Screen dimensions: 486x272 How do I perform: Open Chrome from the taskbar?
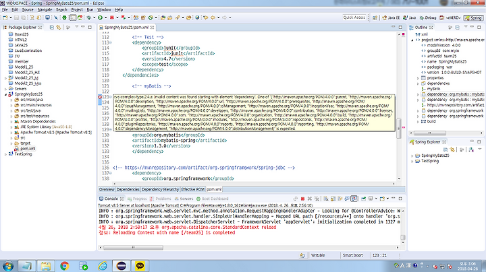[65, 266]
